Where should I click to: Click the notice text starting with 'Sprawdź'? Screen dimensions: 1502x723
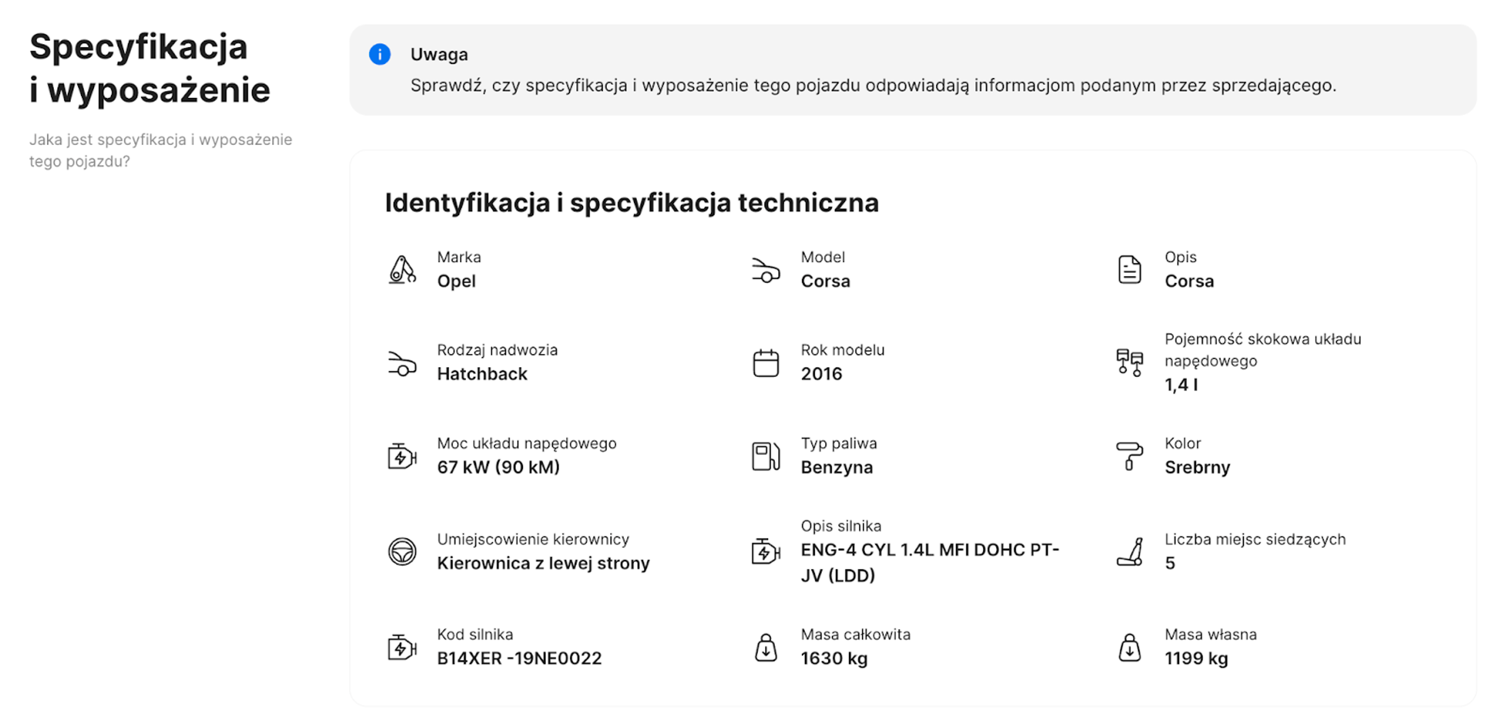(873, 86)
